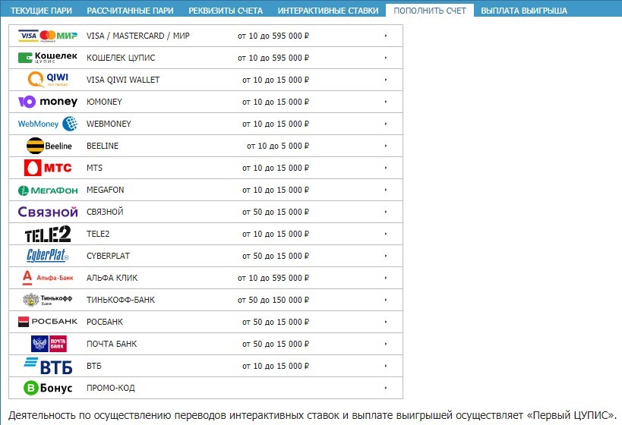Choose КОШЕЛЕК ЦУПИС payment label

pos(121,58)
